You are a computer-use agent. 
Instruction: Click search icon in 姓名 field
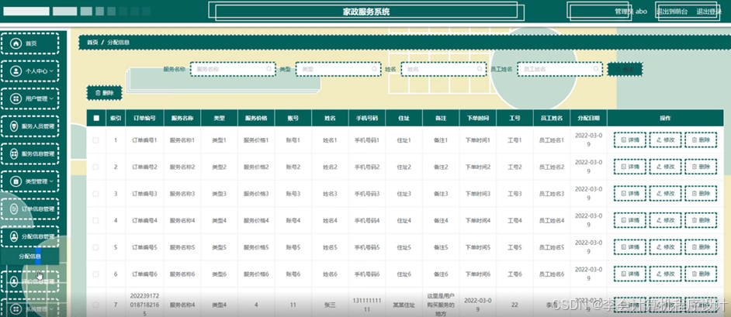(480, 69)
